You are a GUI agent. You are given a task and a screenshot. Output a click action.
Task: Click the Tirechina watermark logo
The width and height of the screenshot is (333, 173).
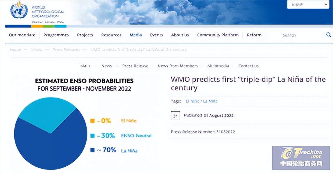click(301, 157)
